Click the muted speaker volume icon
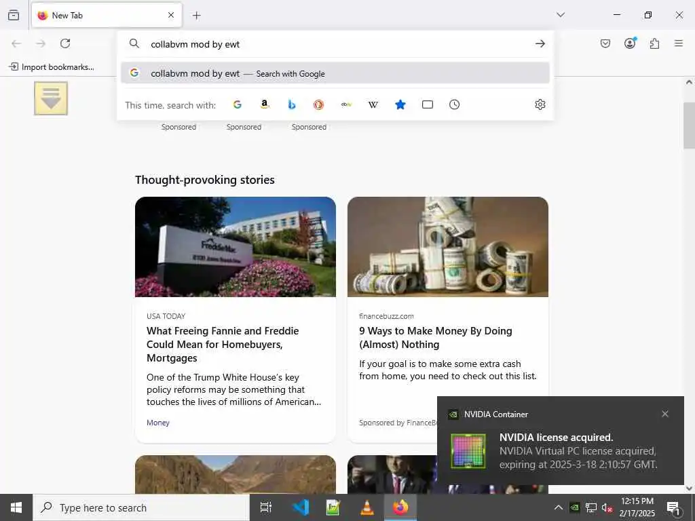This screenshot has height=521, width=695. click(607, 507)
